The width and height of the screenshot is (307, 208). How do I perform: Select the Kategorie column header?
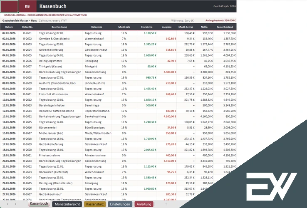[97, 27]
